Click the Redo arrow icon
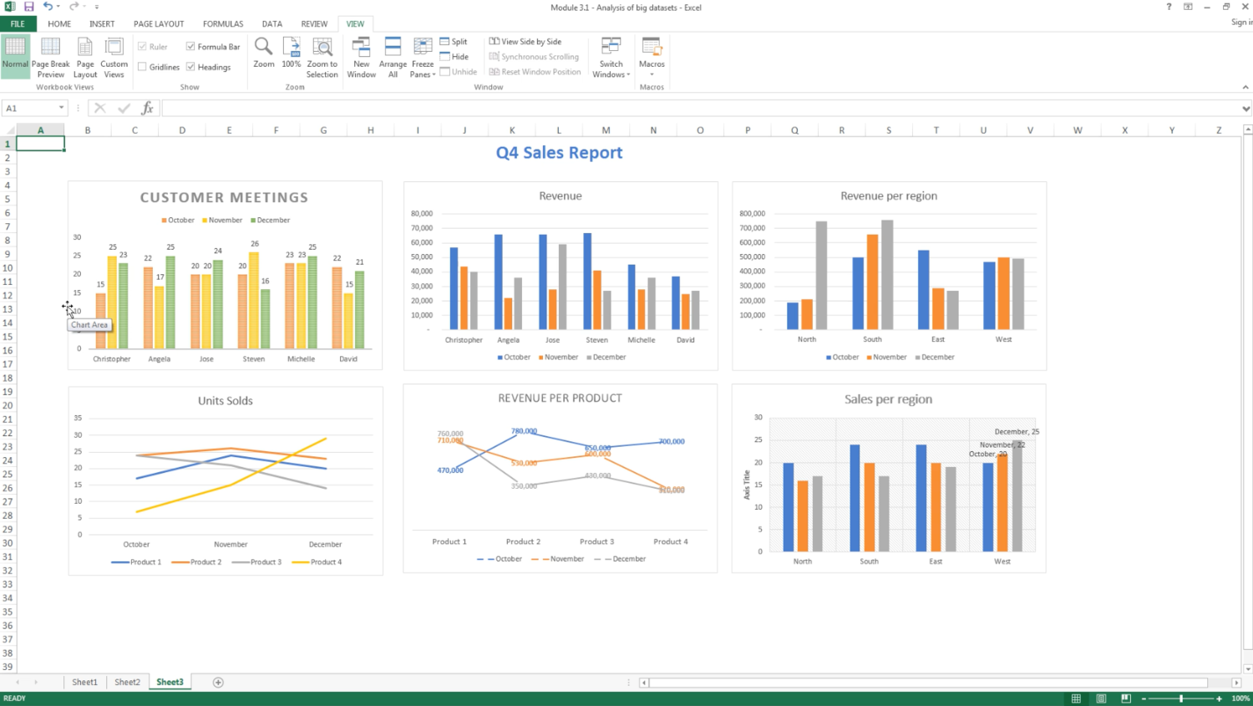This screenshot has height=706, width=1253. (x=74, y=7)
